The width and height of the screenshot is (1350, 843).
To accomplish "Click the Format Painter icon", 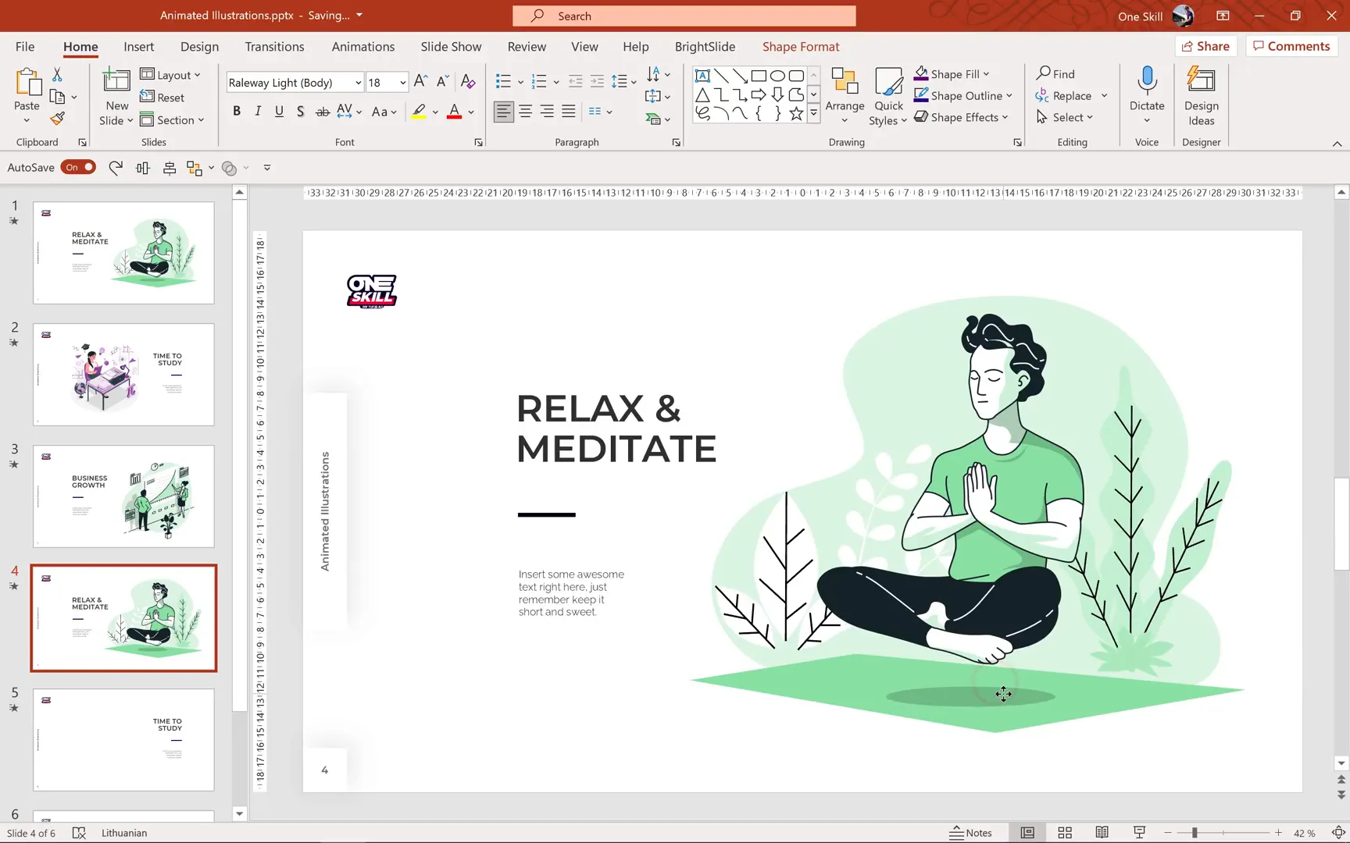I will 57,119.
